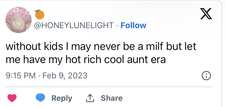Open the @HONEYLUNELIGHT profile handle

pyautogui.click(x=74, y=25)
